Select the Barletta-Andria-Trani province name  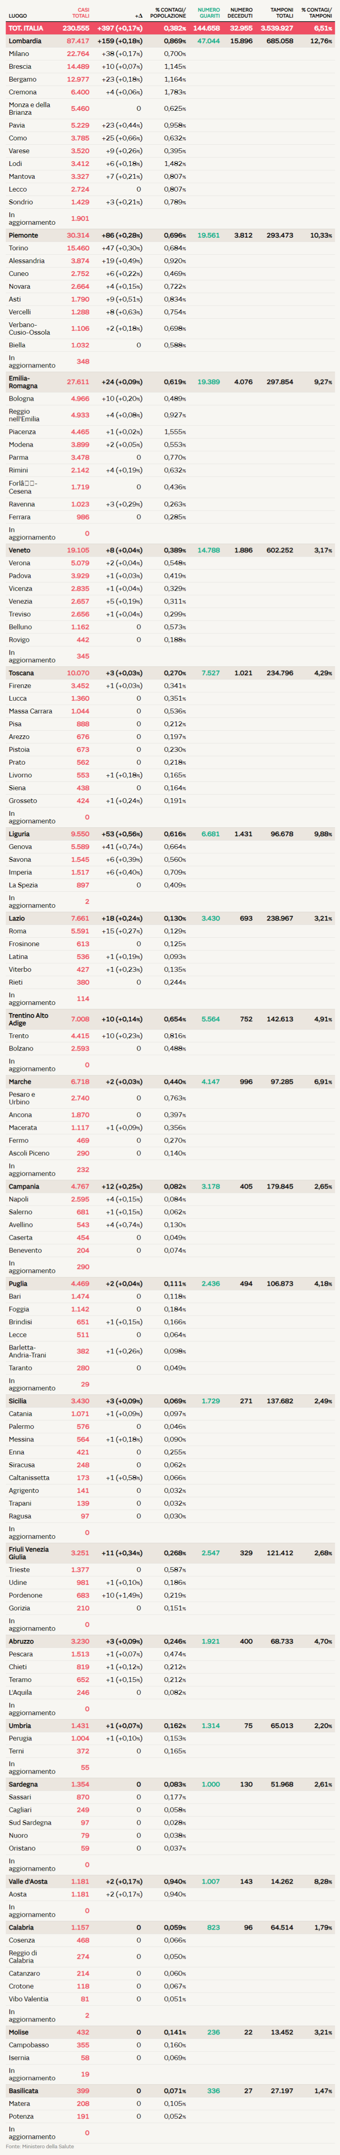point(28,1351)
